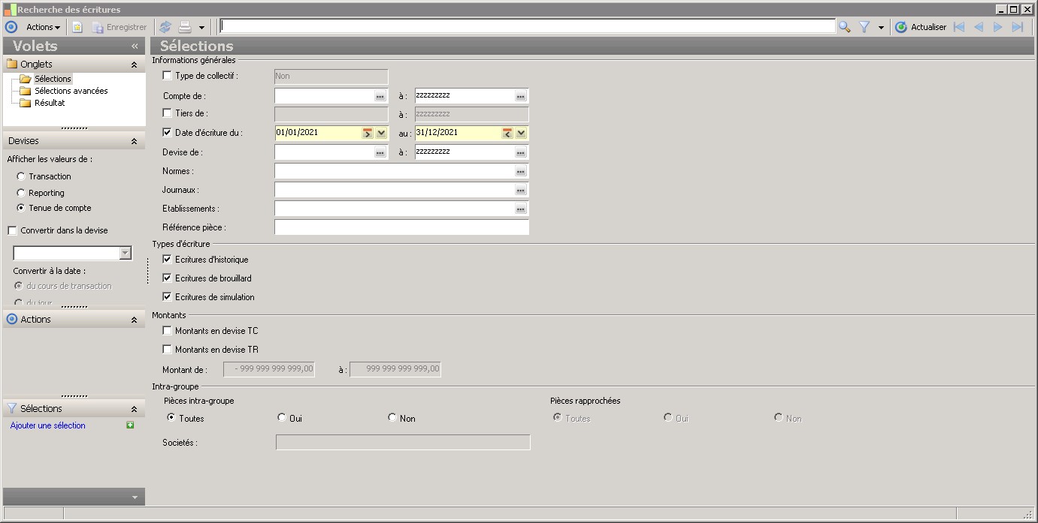Viewport: 1038px width, 523px height.
Task: Click the Référence pièce input field
Action: point(401,227)
